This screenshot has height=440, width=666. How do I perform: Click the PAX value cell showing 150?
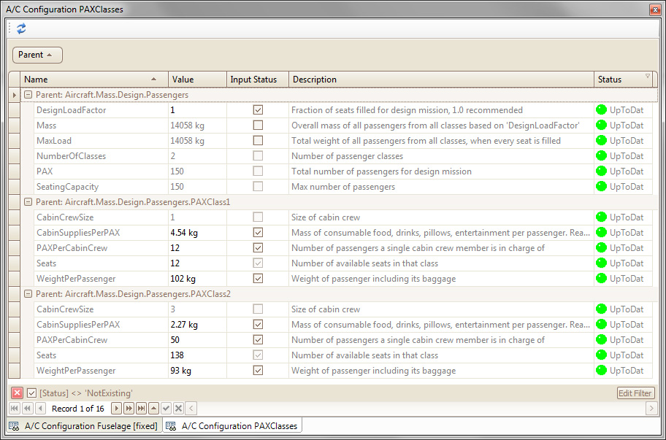pyautogui.click(x=197, y=171)
